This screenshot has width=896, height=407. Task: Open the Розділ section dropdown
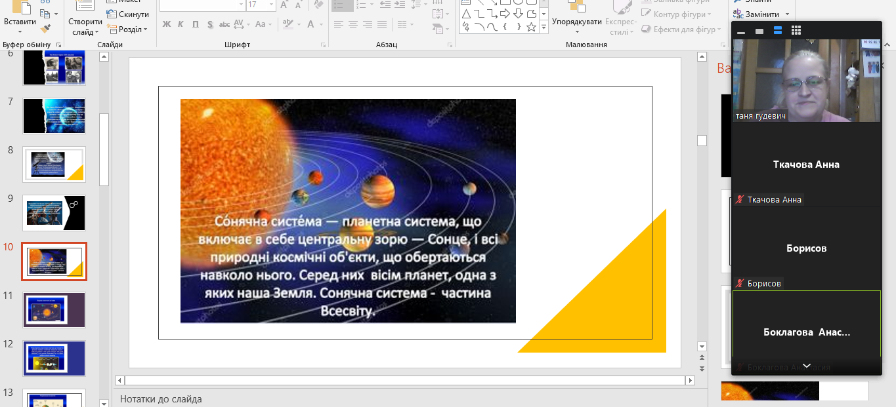coord(128,29)
